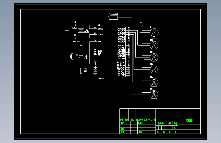
Task: Click the 审核 cell in title block
Action: (x=122, y=129)
